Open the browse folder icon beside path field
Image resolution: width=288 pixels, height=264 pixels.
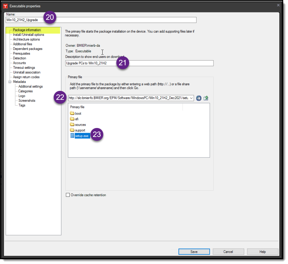tap(206, 98)
